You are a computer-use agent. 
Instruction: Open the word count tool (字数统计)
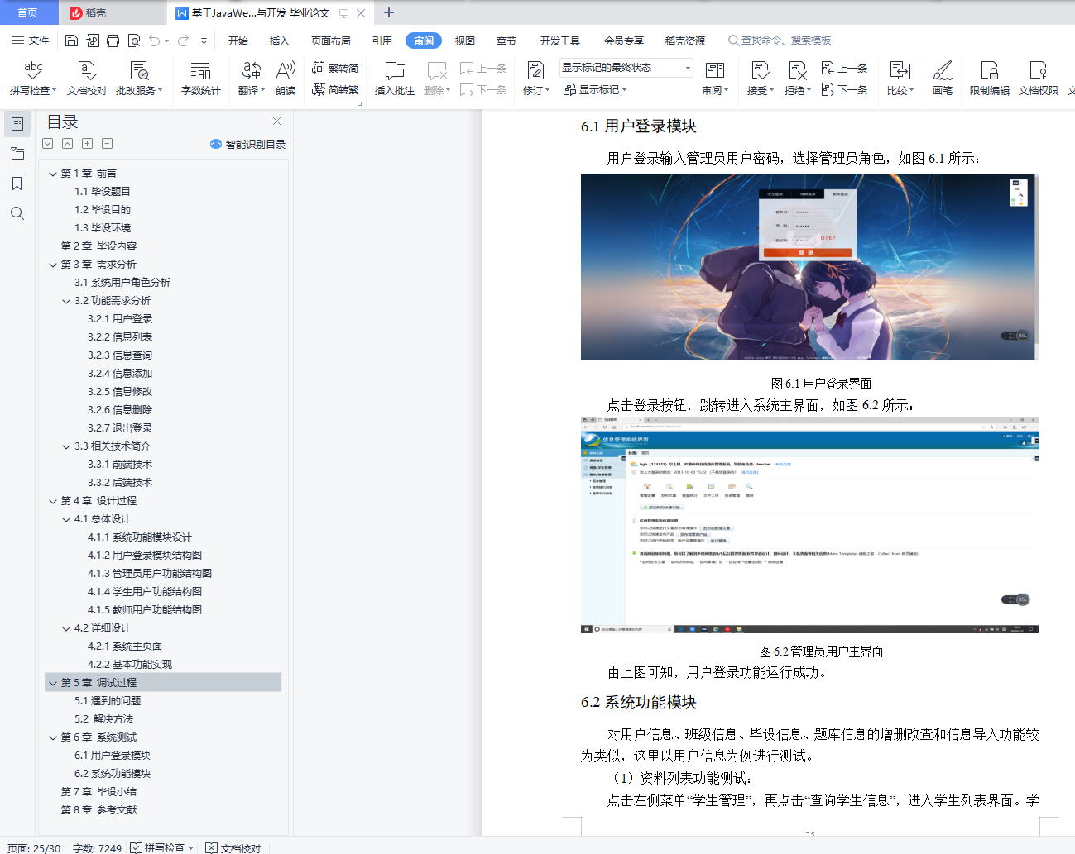click(201, 79)
